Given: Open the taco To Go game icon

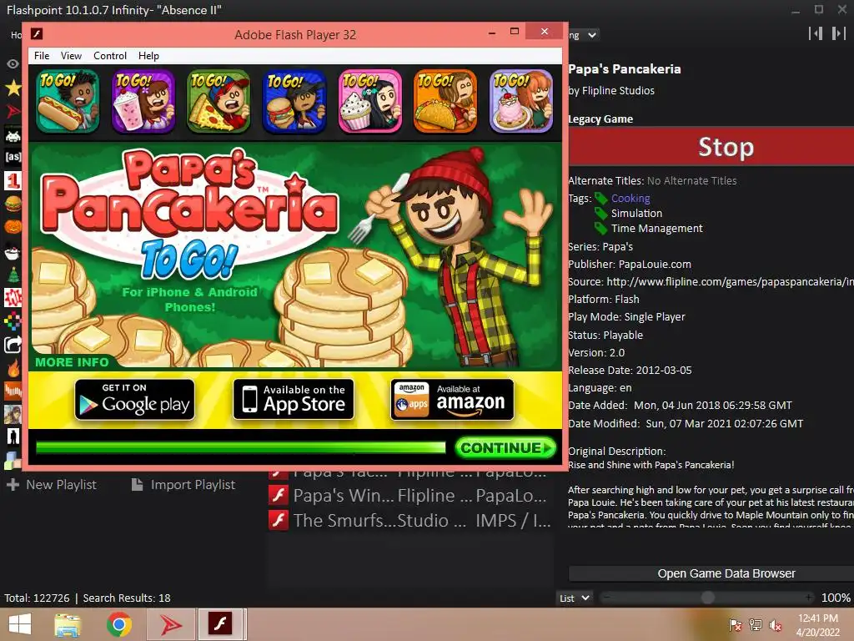Looking at the screenshot, I should 445,101.
